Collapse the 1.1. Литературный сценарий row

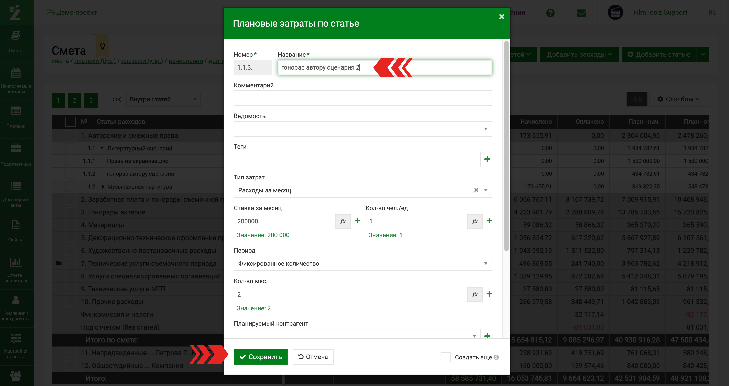102,148
